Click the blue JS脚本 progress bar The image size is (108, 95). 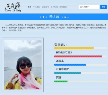click(x=70, y=65)
